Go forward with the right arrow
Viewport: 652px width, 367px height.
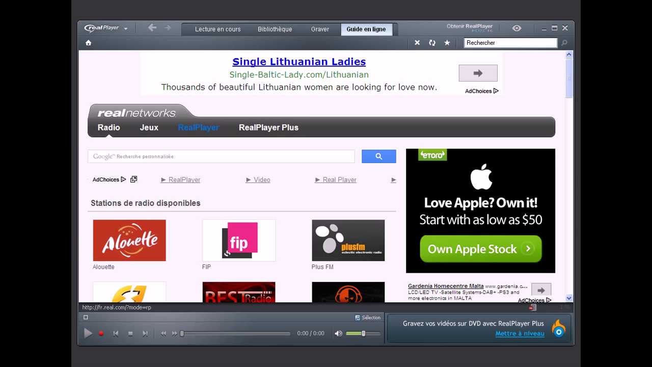point(168,28)
